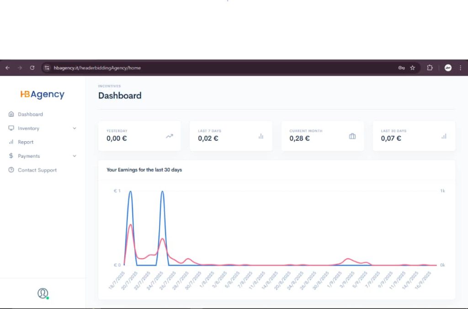Screen dimensions: 468x309
Task: Go to the Report sidebar item
Action: [x=26, y=142]
